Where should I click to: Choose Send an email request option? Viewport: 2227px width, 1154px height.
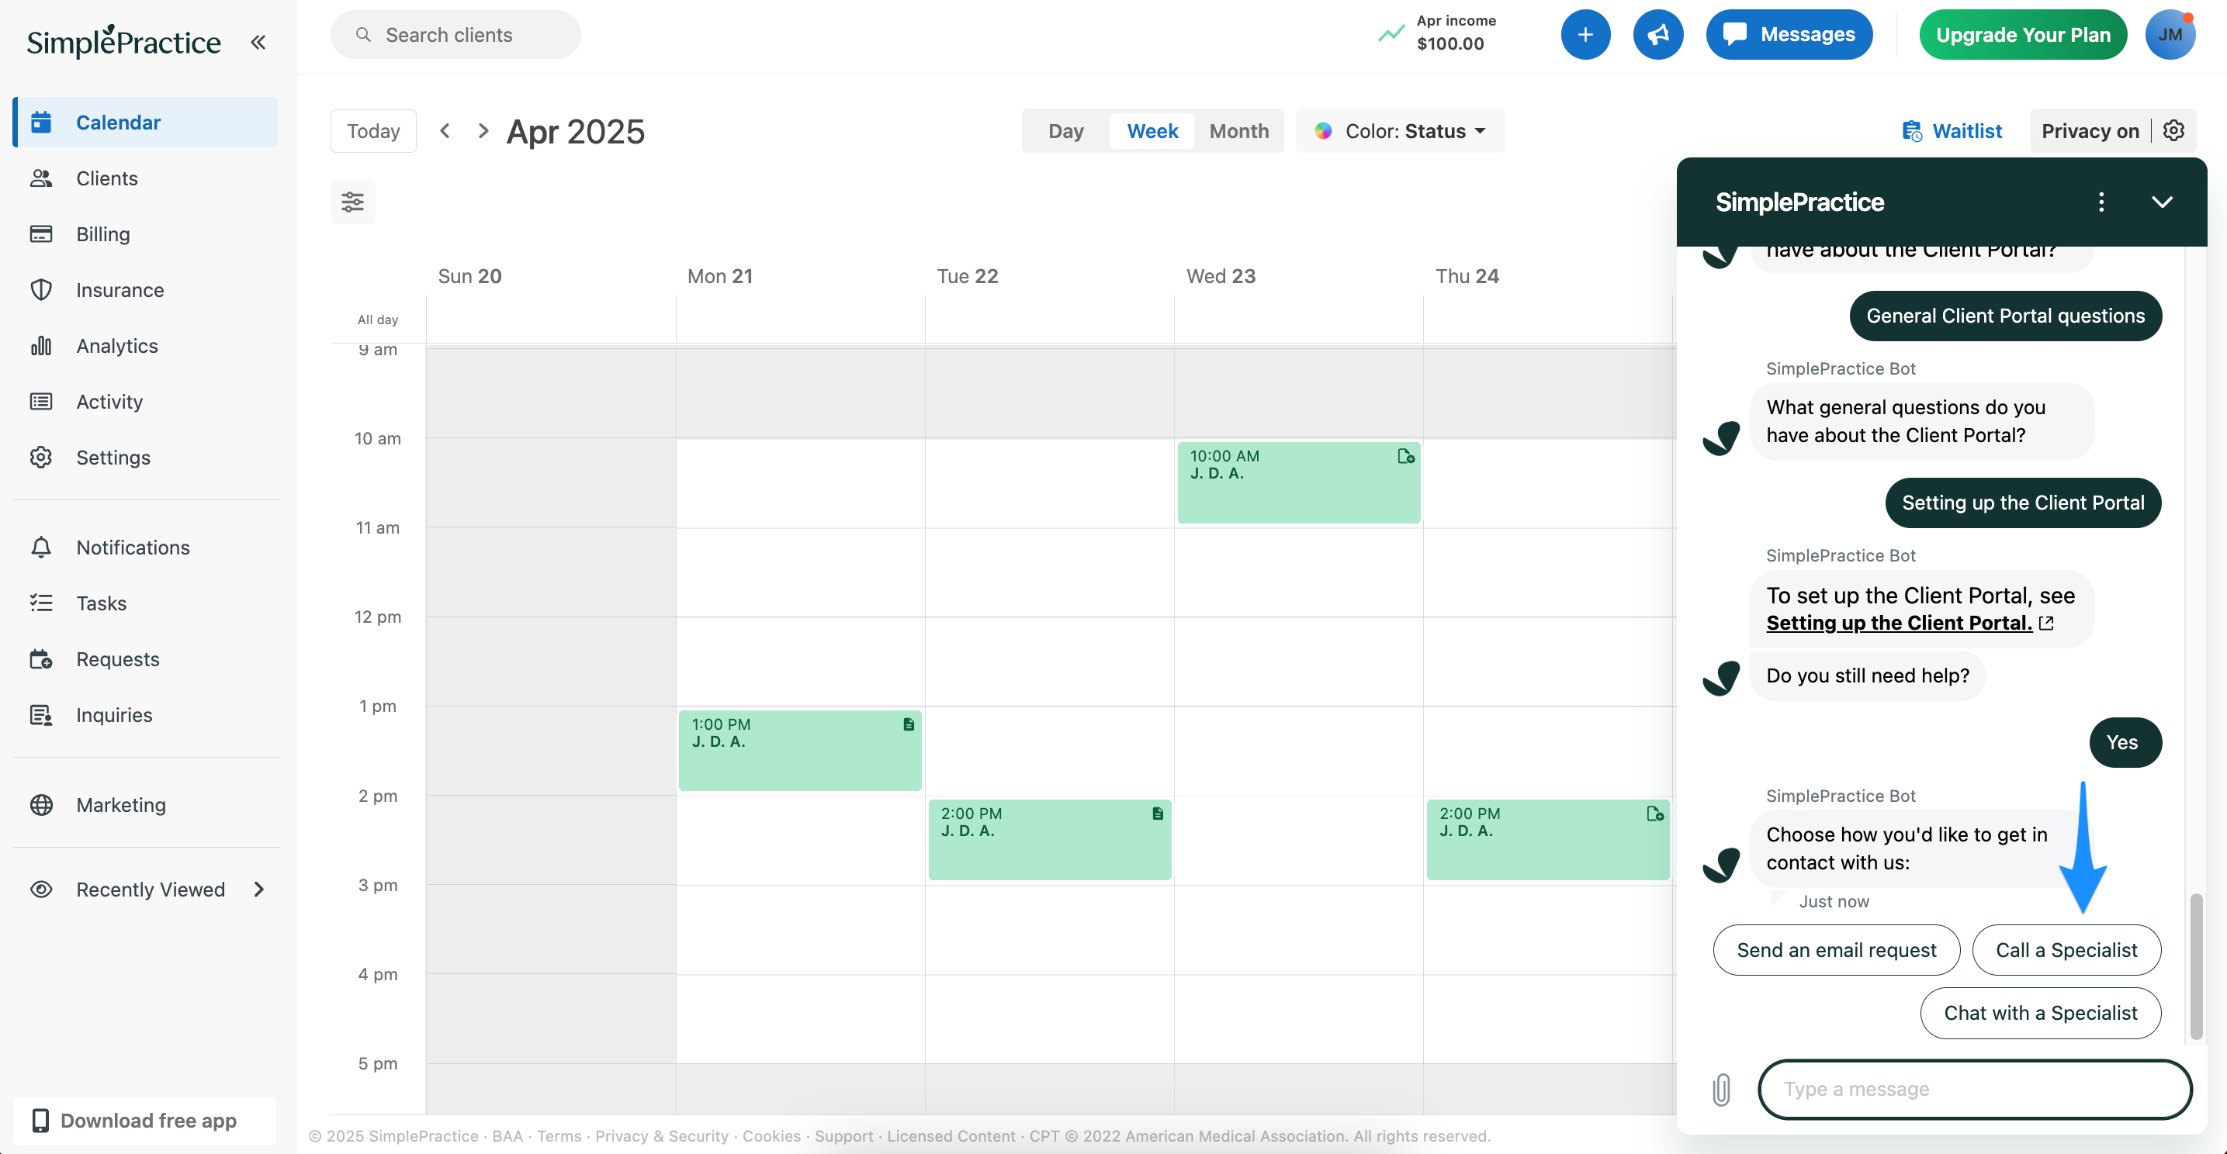1836,949
